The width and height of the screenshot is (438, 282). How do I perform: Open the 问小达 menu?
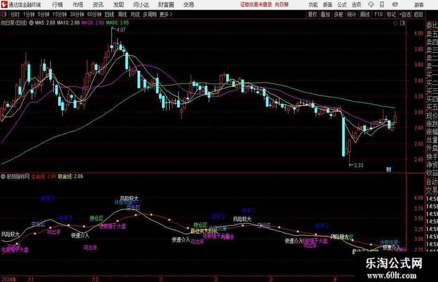coord(141,5)
